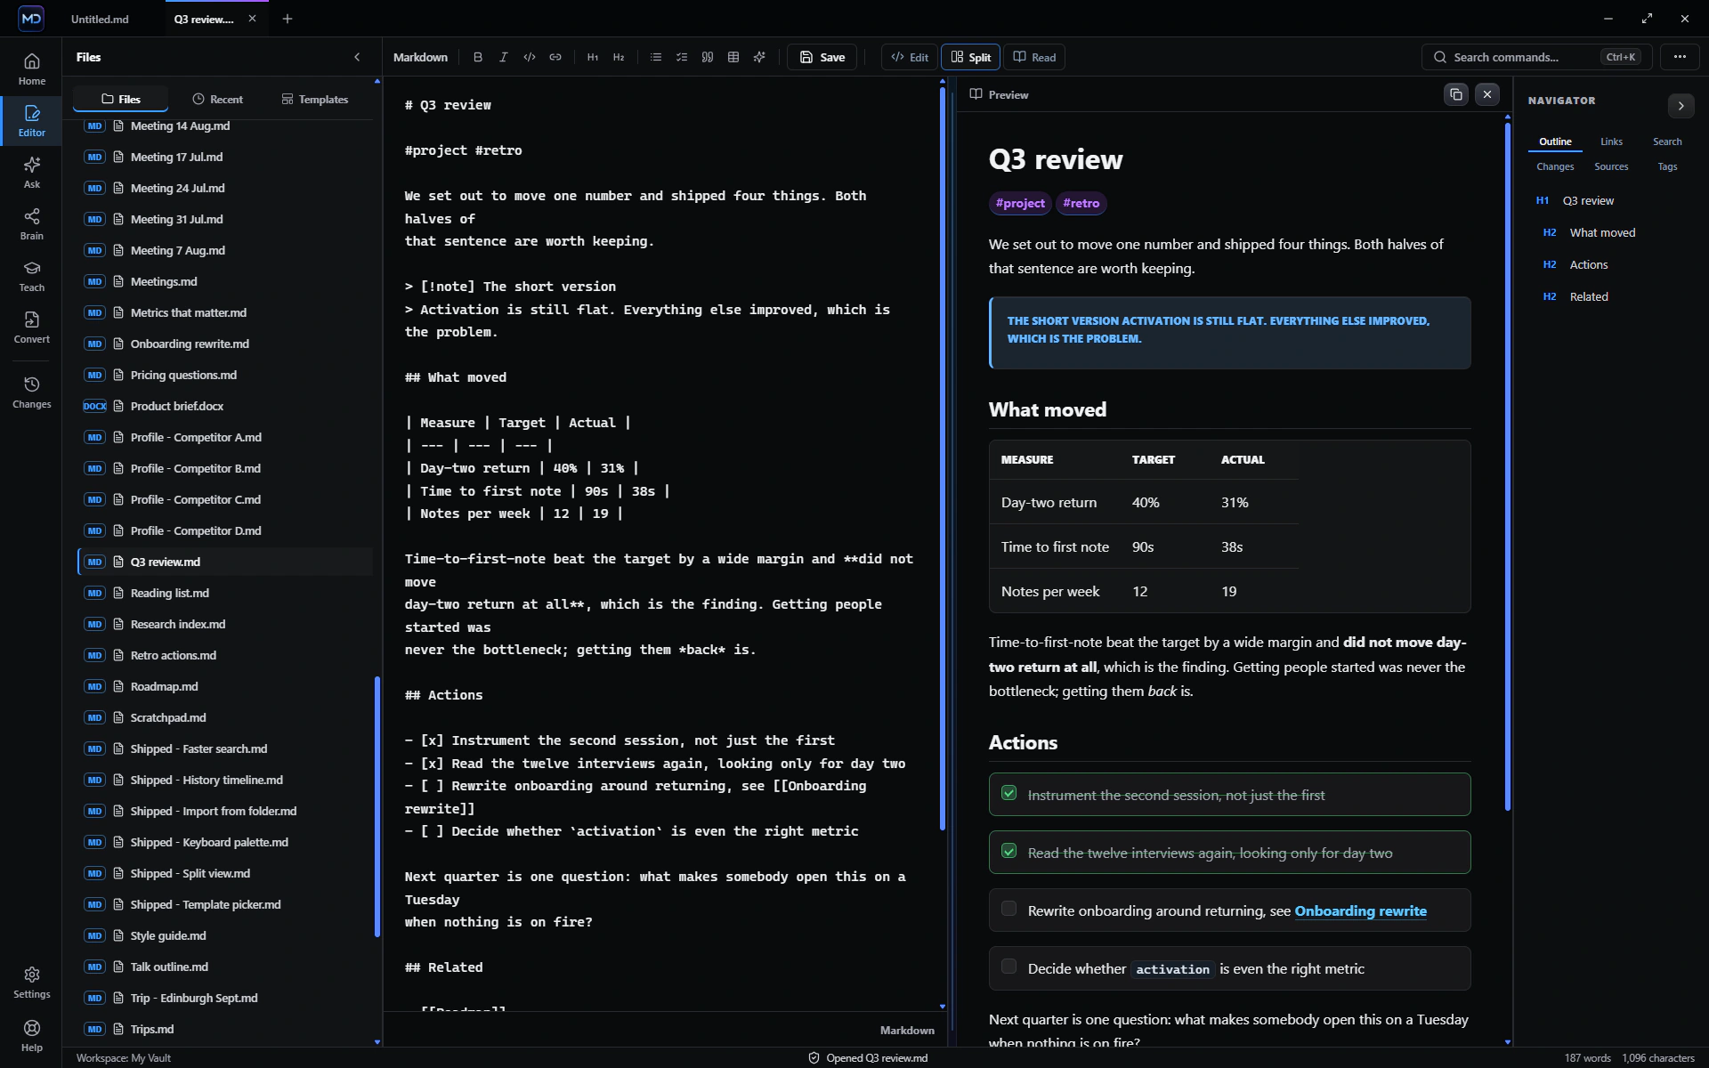
Task: Open Onboarding rewrite.md from the file list
Action: click(225, 344)
